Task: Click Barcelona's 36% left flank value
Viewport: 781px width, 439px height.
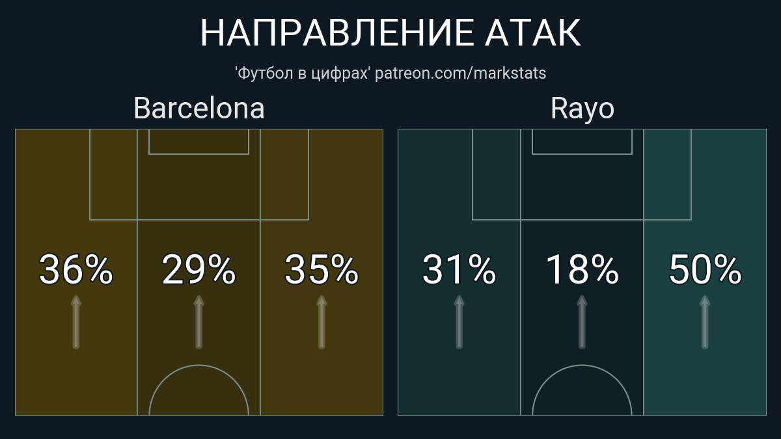Action: 76,270
